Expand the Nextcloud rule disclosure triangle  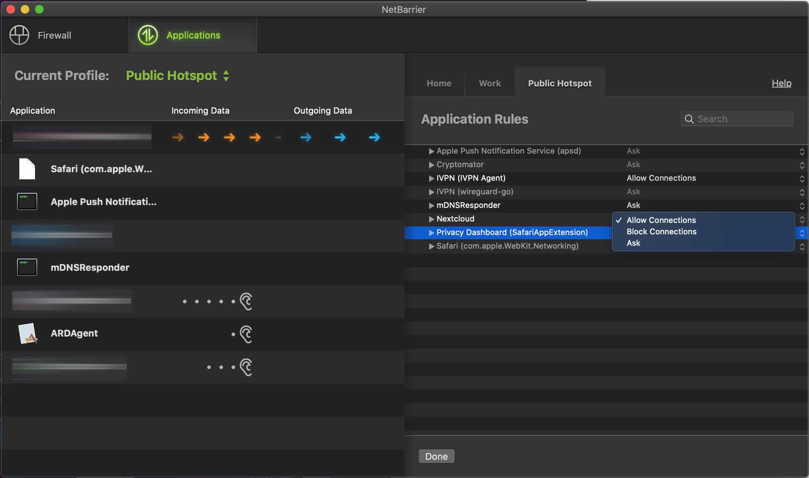click(x=431, y=219)
